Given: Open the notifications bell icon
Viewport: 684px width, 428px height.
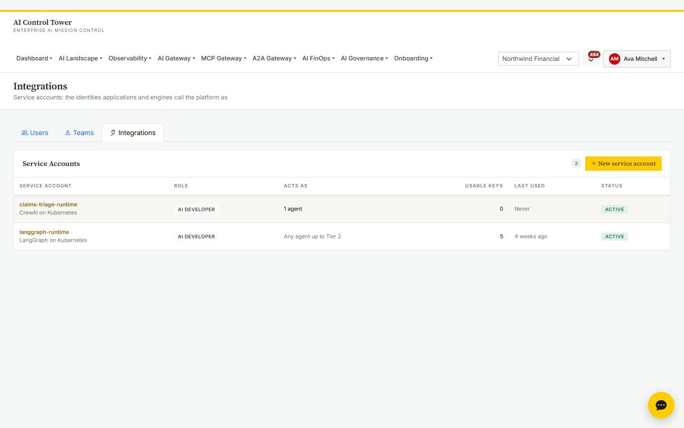Looking at the screenshot, I should pyautogui.click(x=591, y=58).
